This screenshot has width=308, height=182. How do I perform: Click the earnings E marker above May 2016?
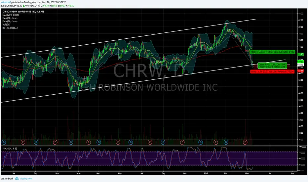(118, 142)
